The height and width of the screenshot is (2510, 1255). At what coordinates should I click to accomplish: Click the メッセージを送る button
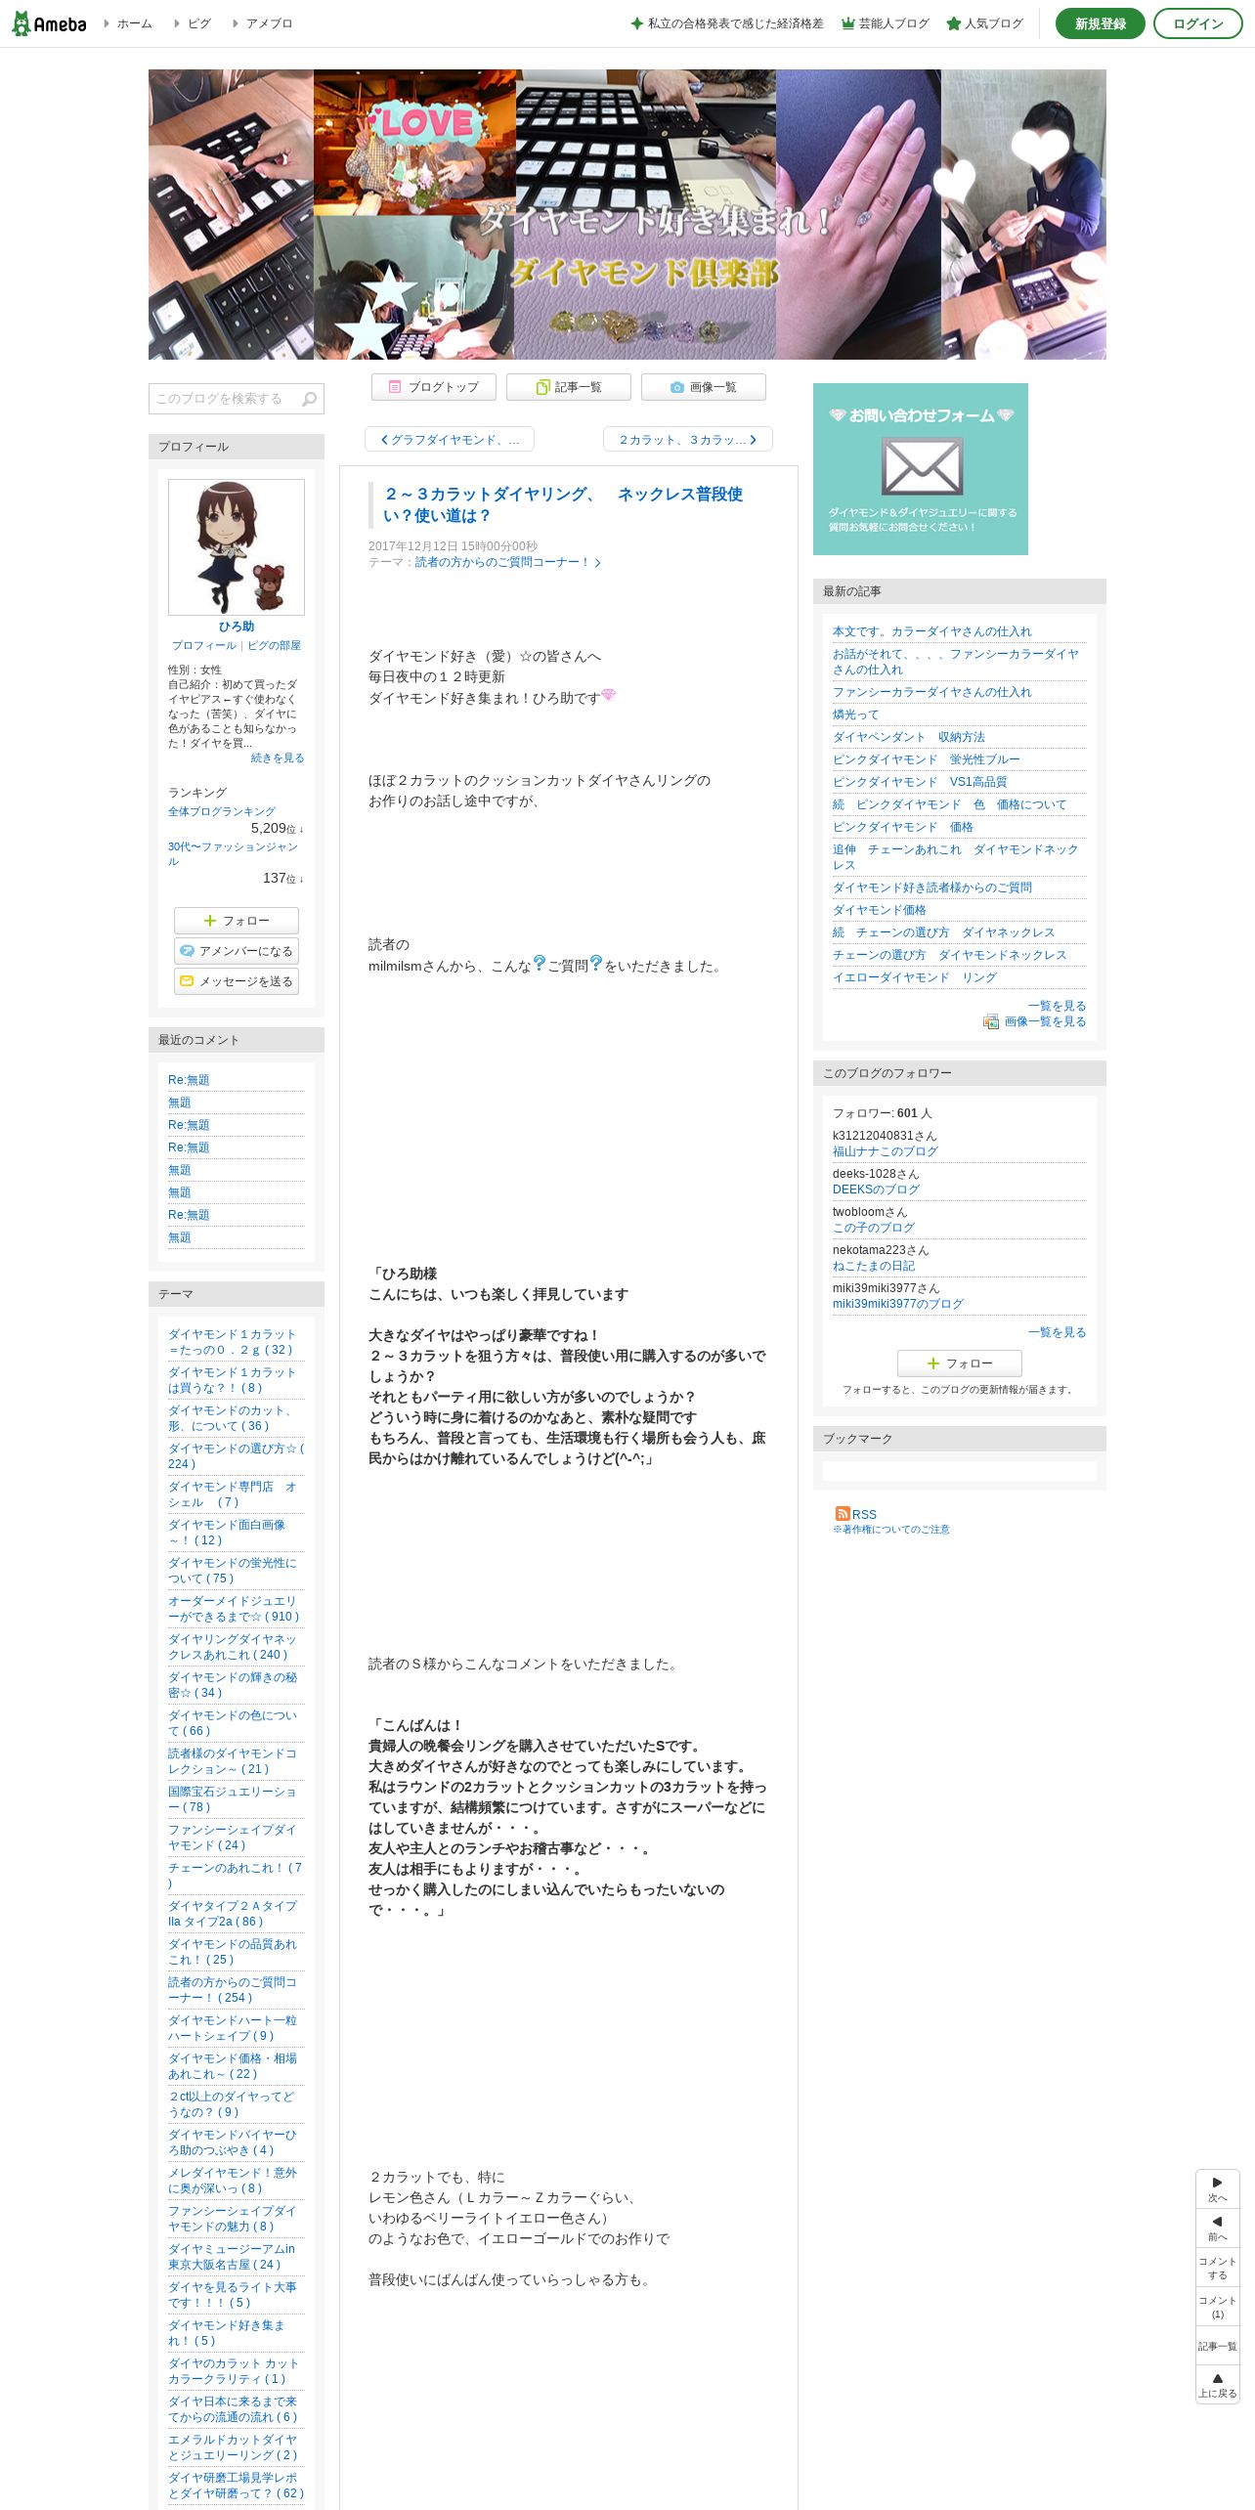point(237,981)
